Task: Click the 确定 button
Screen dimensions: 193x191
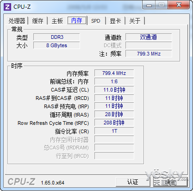Action: [x=170, y=182]
